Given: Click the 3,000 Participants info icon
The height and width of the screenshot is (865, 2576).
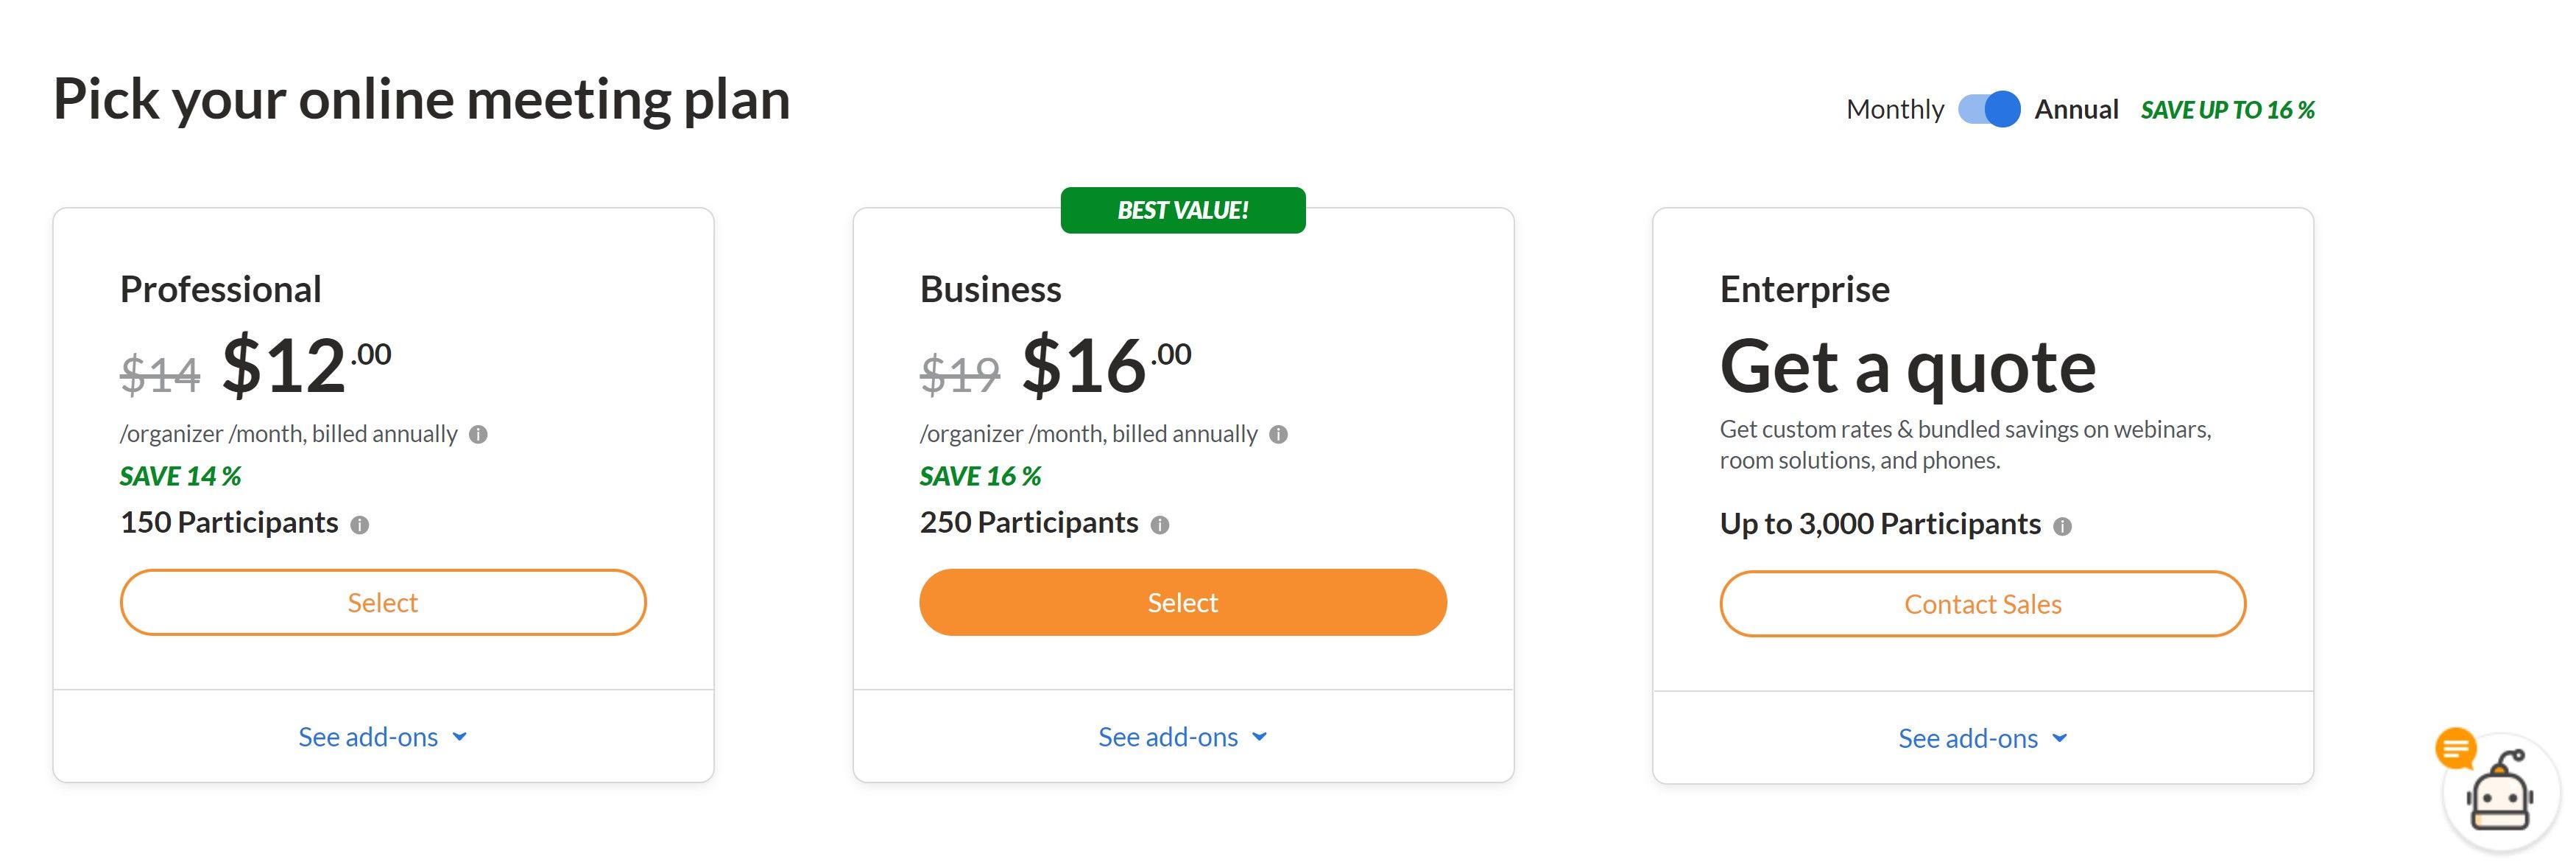Looking at the screenshot, I should [2063, 525].
